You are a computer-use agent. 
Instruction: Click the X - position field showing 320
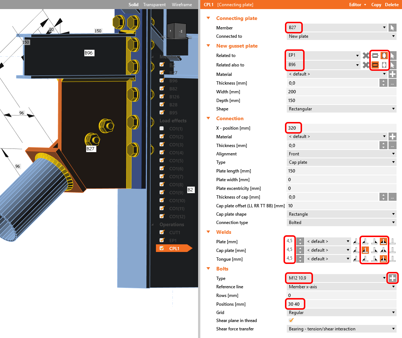pos(342,128)
